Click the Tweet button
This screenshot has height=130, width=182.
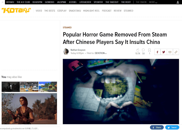pos(172,127)
